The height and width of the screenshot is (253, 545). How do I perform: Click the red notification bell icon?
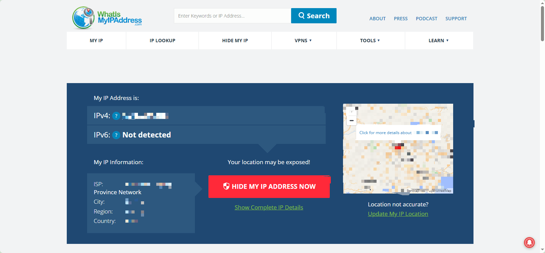pos(529,242)
